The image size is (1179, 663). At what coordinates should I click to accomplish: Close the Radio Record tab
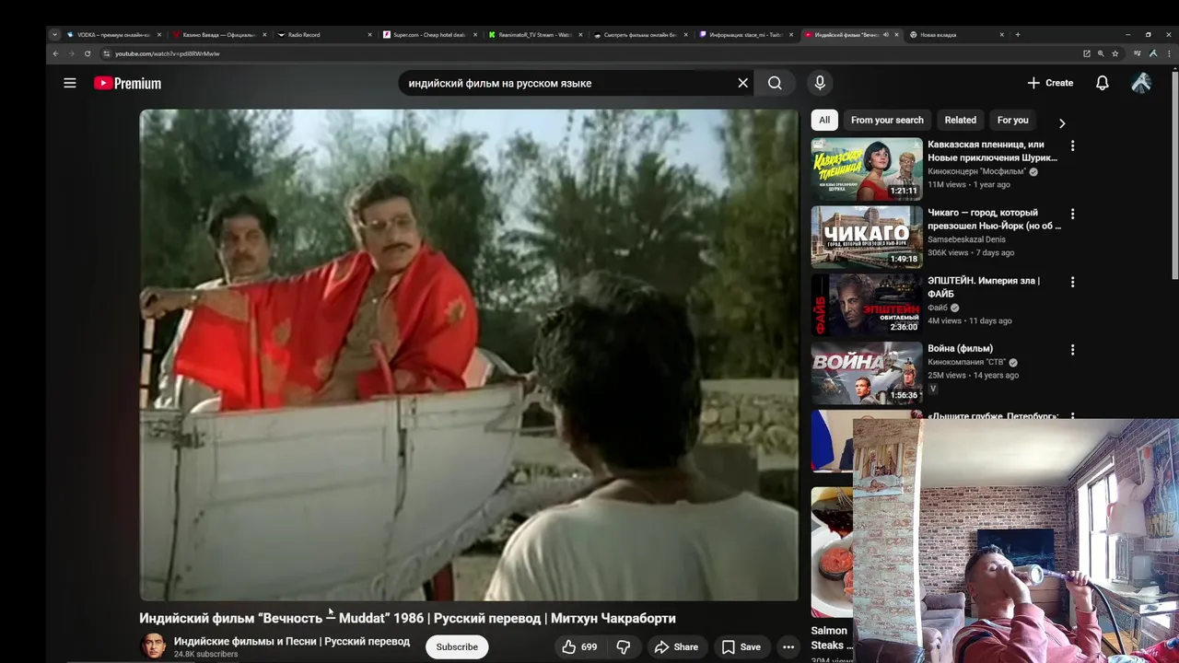click(x=370, y=35)
